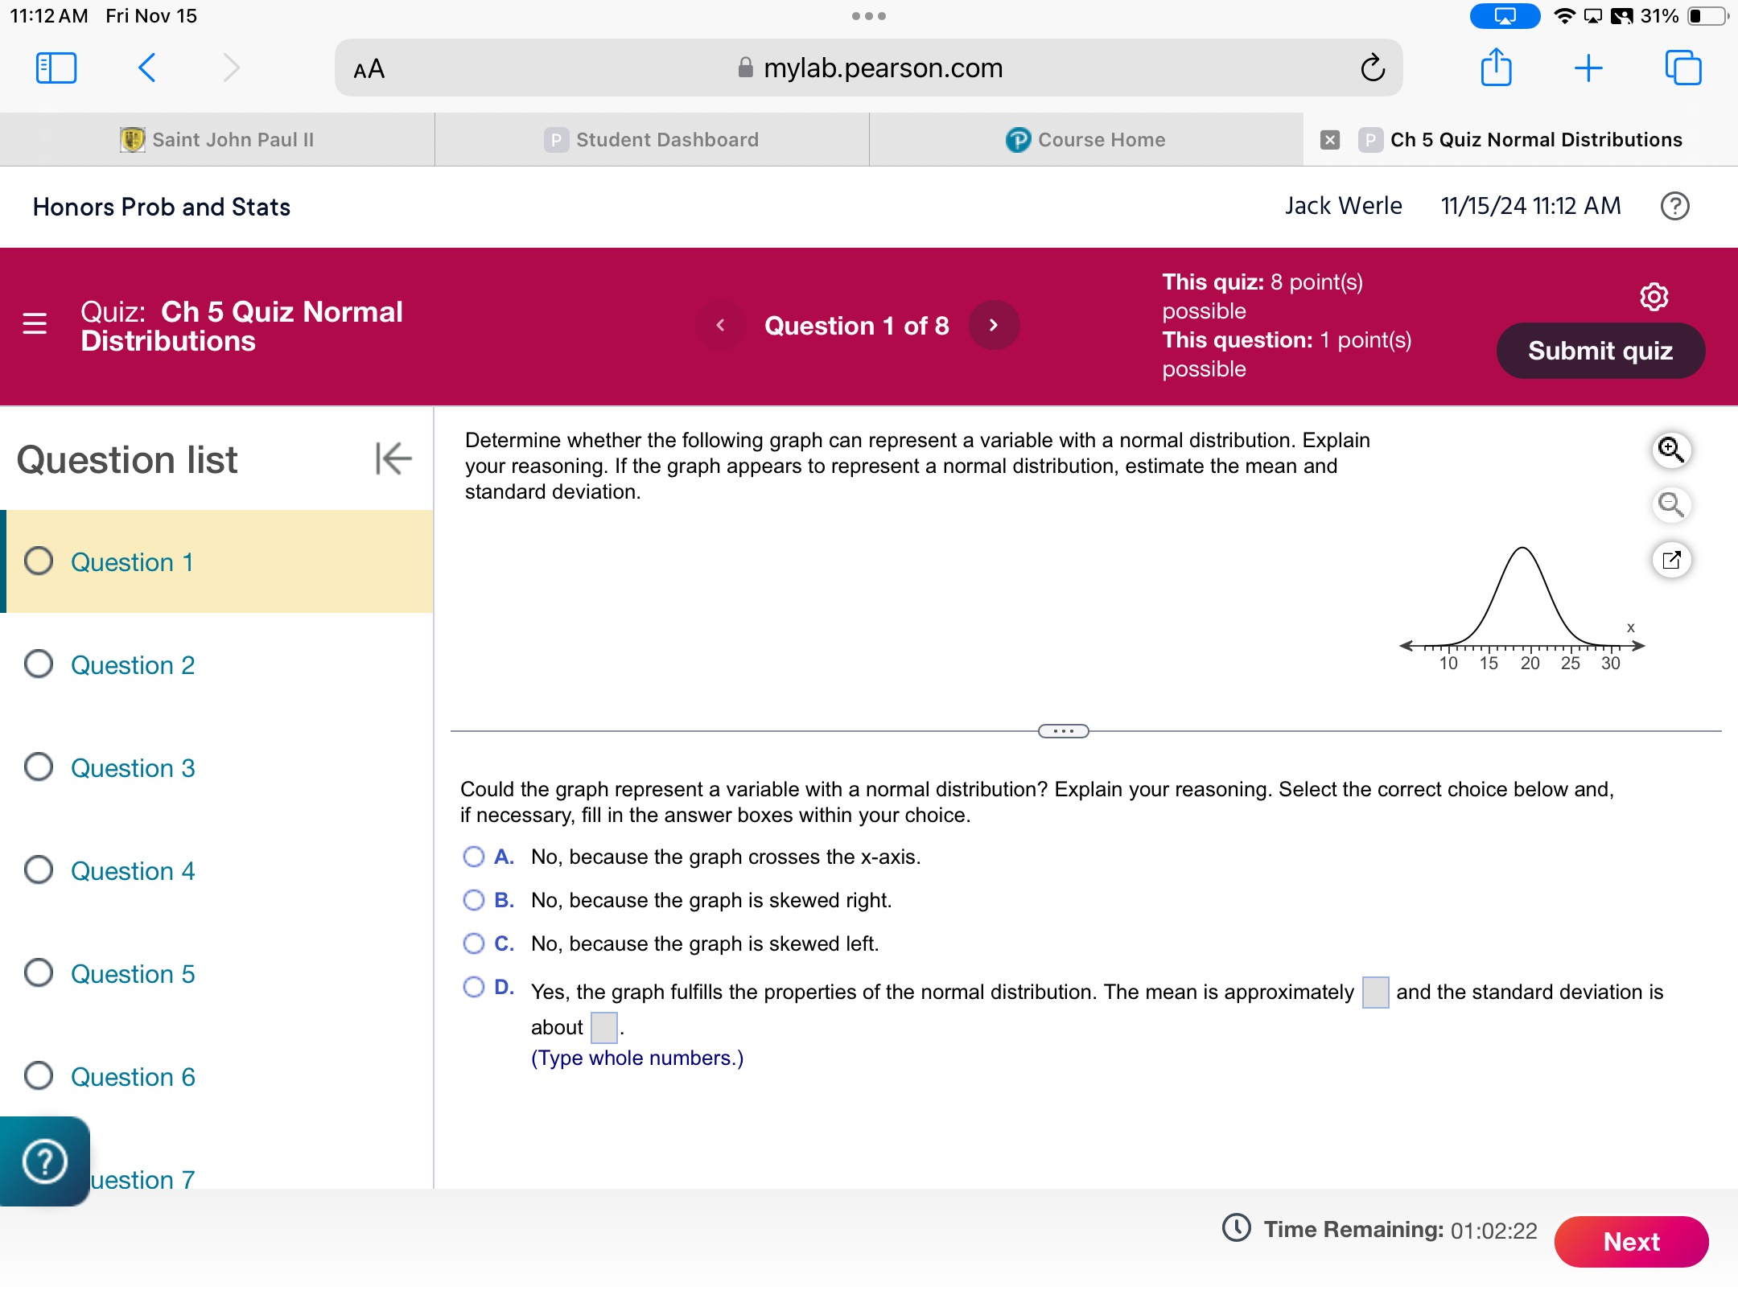Select answer choice D radio button
This screenshot has height=1303, width=1738.
(x=474, y=987)
